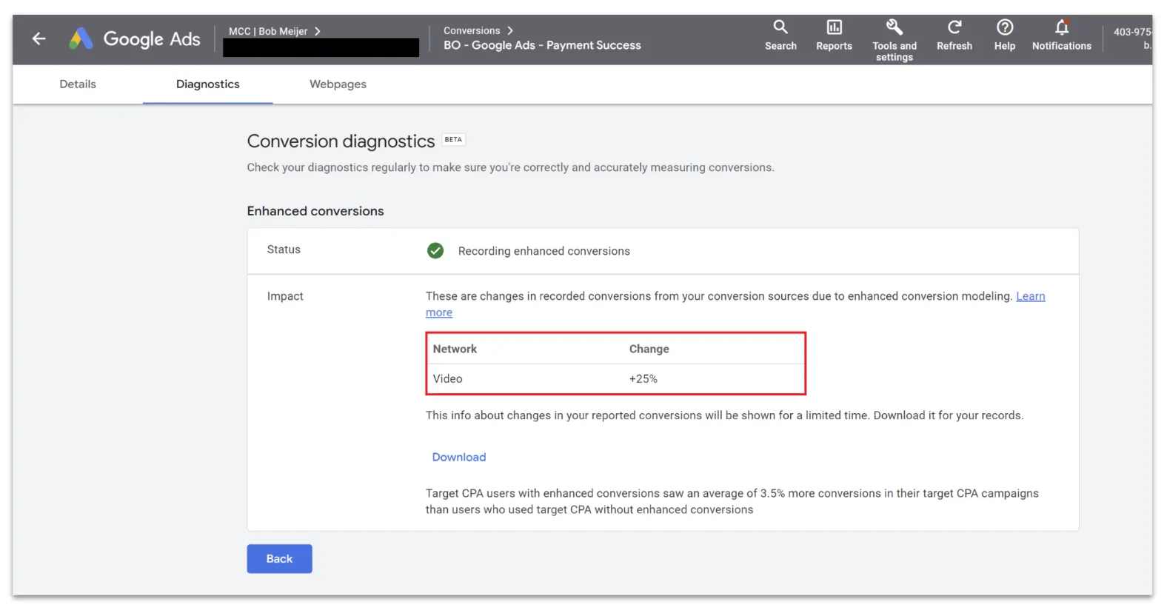1167x616 pixels.
Task: Click the Status row label
Action: tap(284, 250)
